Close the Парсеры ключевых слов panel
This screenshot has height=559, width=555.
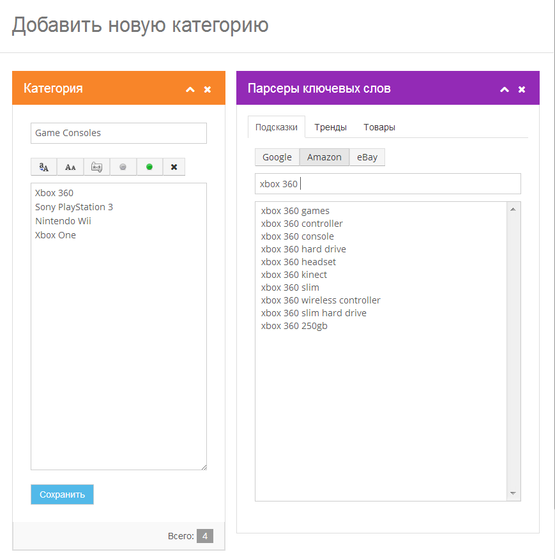click(x=522, y=89)
